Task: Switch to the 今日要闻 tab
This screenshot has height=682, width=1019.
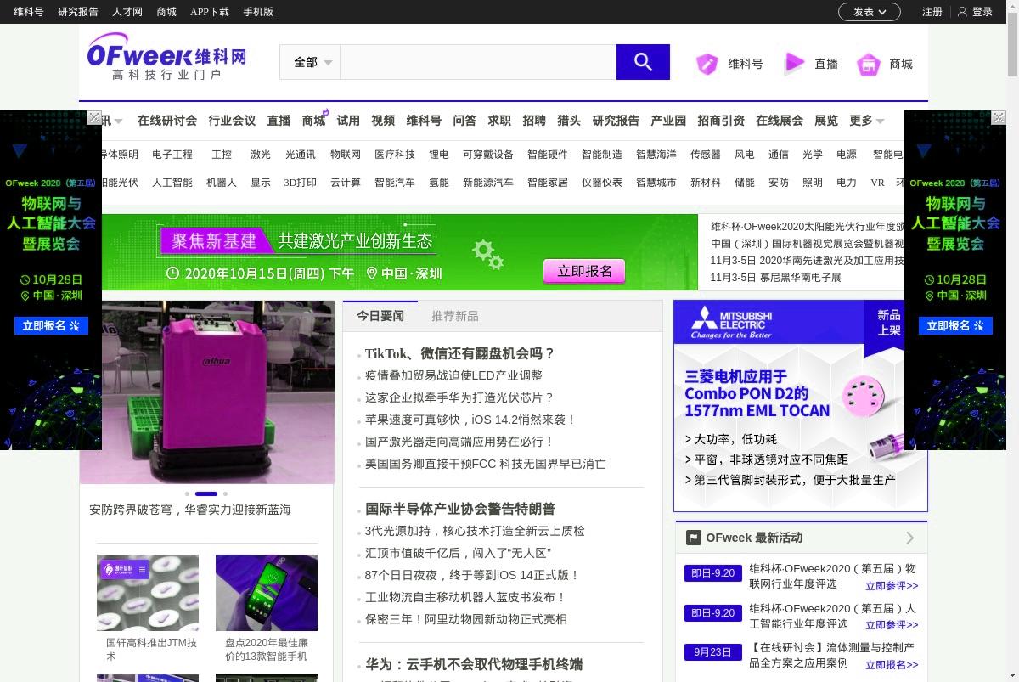Action: 380,316
